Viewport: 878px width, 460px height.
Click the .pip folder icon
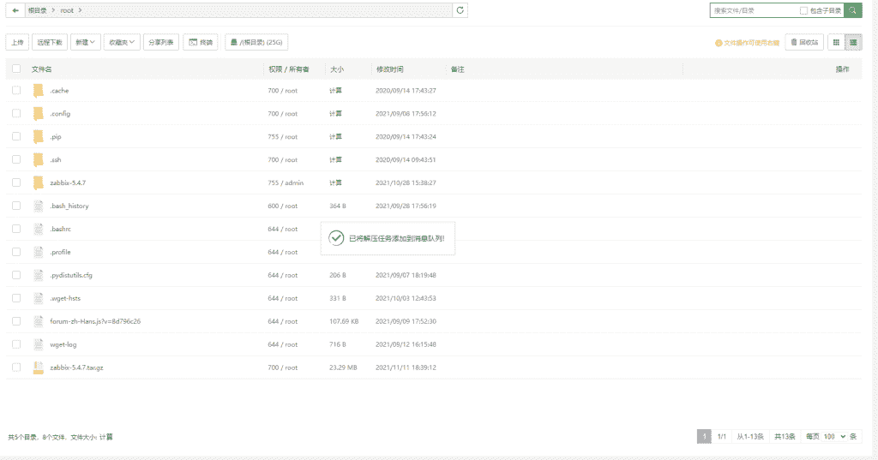click(x=38, y=136)
